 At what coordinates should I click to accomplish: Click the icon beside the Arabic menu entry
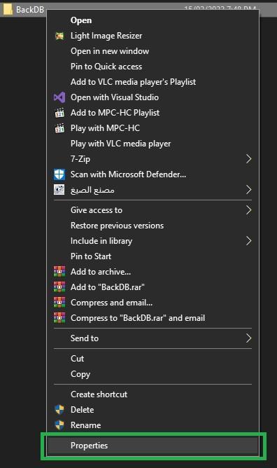(x=59, y=190)
